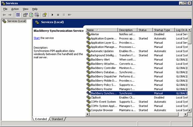The height and width of the screenshot is (127, 193).
Task: Select the Application Manage... service
Action: (x=137, y=47)
